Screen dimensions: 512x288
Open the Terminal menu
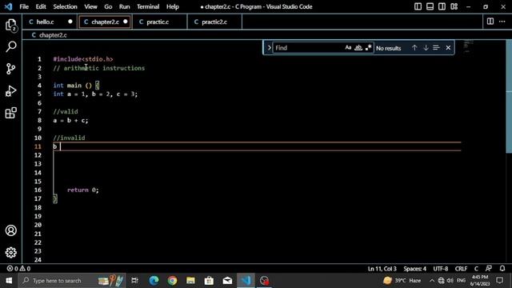click(148, 6)
